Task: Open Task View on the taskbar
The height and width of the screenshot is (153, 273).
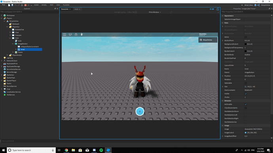Action: point(59,150)
